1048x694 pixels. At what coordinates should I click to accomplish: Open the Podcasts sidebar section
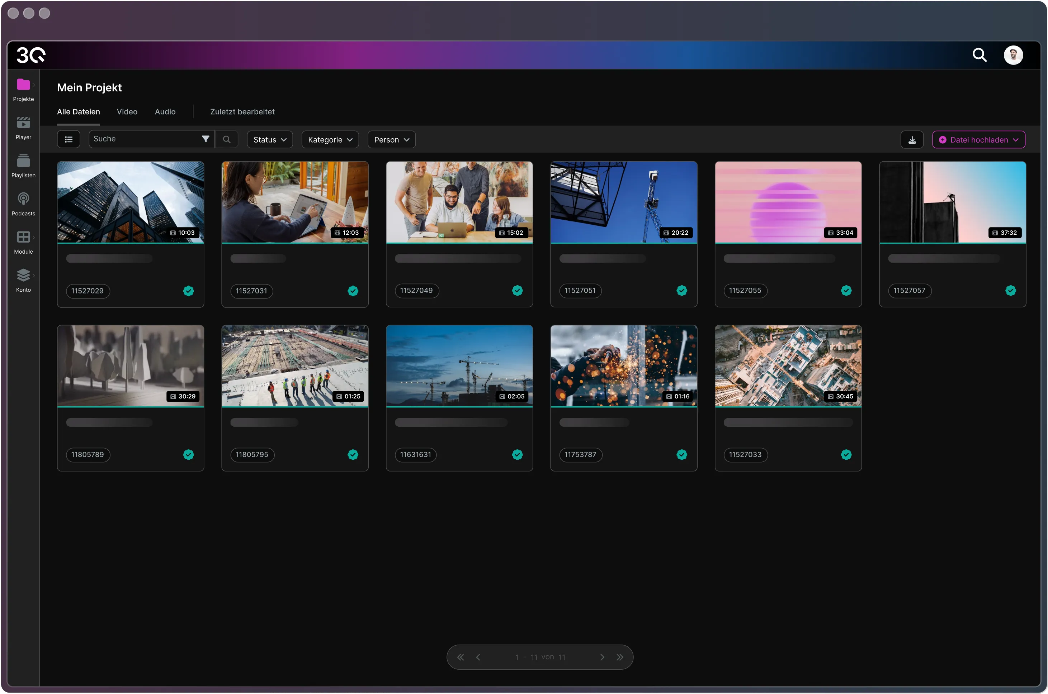23,205
